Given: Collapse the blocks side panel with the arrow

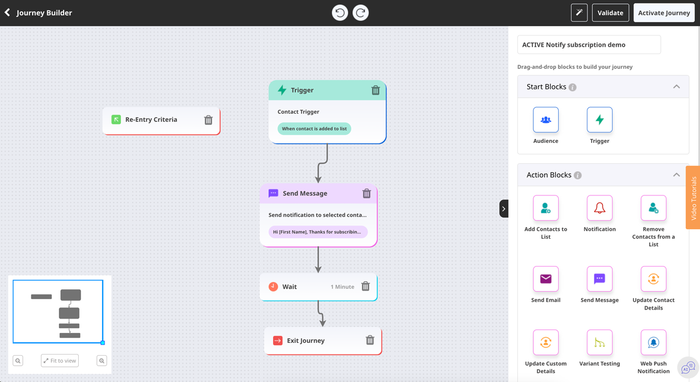Looking at the screenshot, I should [504, 209].
